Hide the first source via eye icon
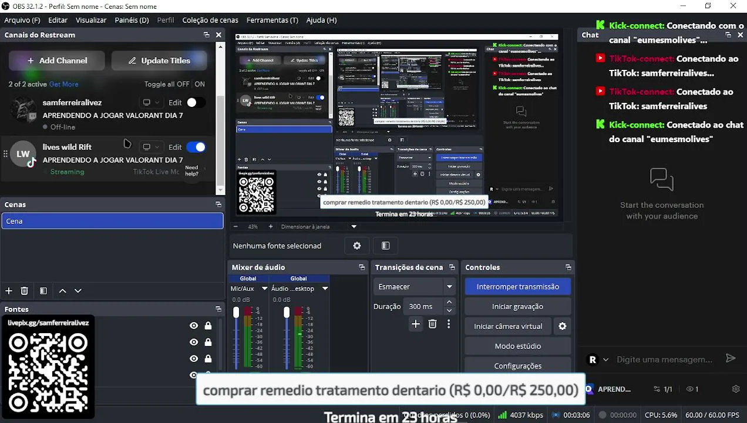Screen dimensions: 747x423 [x=194, y=325]
